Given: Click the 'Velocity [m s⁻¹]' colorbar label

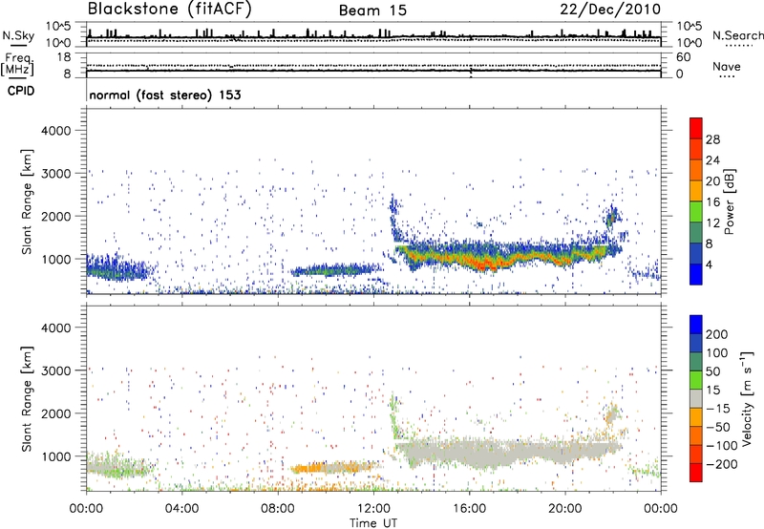Looking at the screenshot, I should click(746, 398).
